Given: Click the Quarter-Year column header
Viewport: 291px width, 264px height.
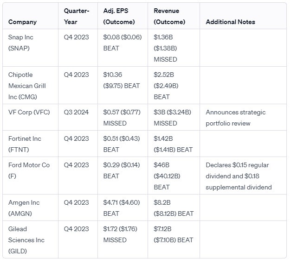Looking at the screenshot, I should point(77,16).
